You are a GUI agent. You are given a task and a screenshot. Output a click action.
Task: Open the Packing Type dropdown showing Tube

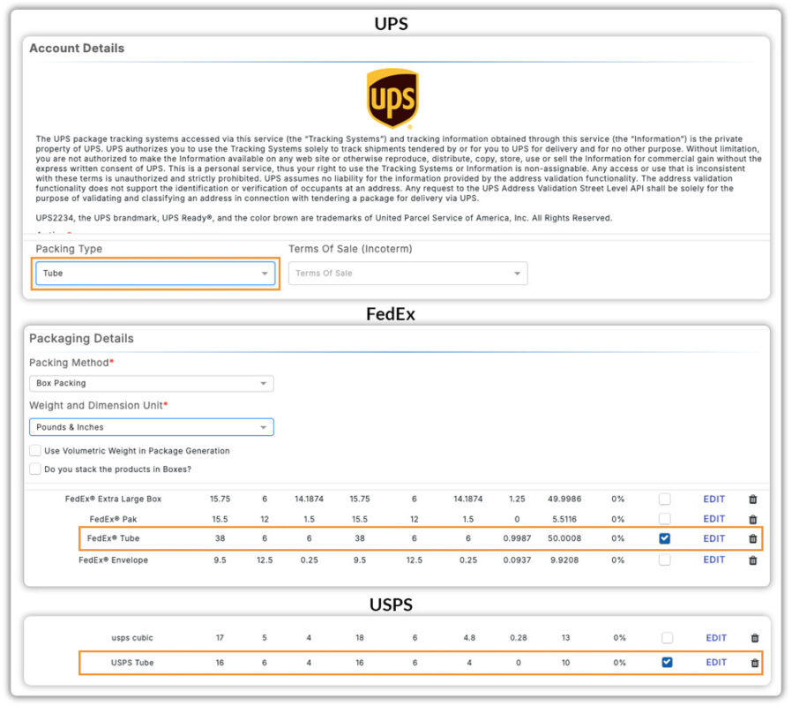tap(155, 274)
